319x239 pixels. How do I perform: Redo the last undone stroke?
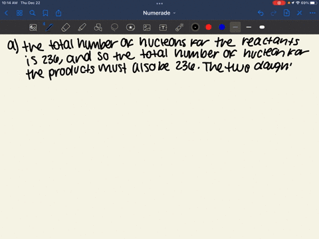click(x=274, y=13)
